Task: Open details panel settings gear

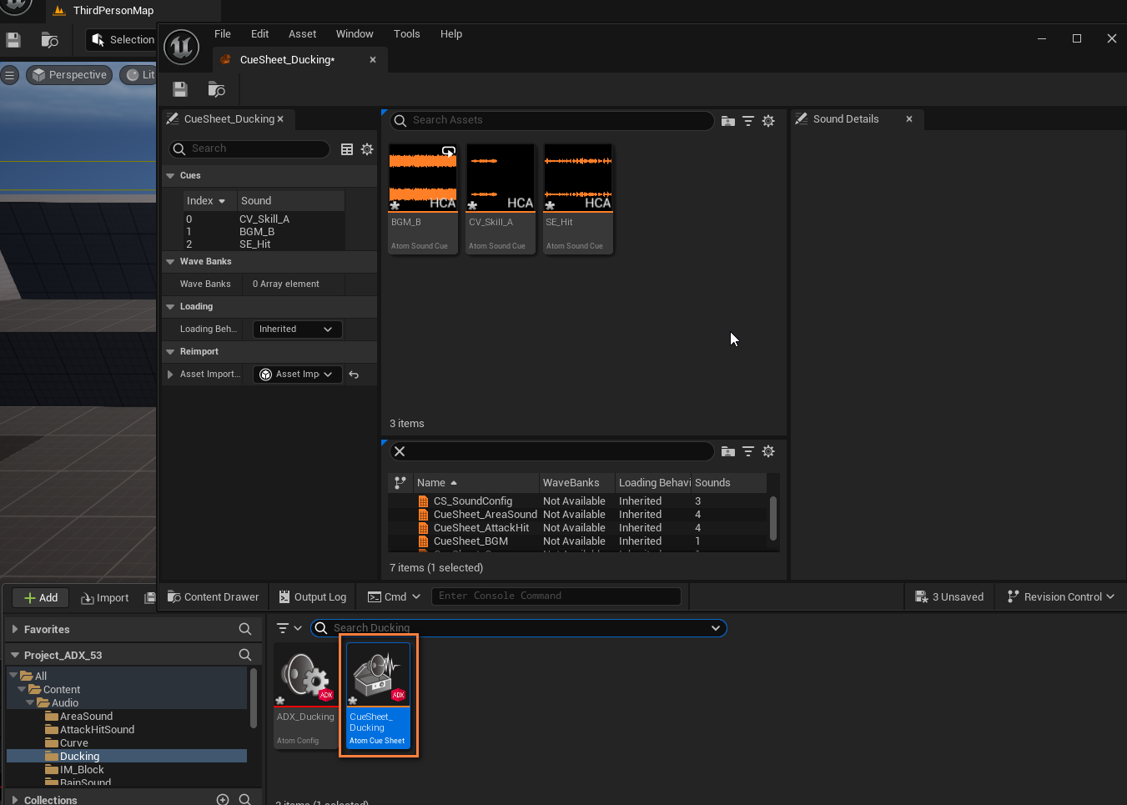Action: 367,149
